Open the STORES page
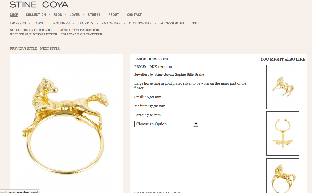The height and width of the screenshot is (193, 312). click(94, 15)
